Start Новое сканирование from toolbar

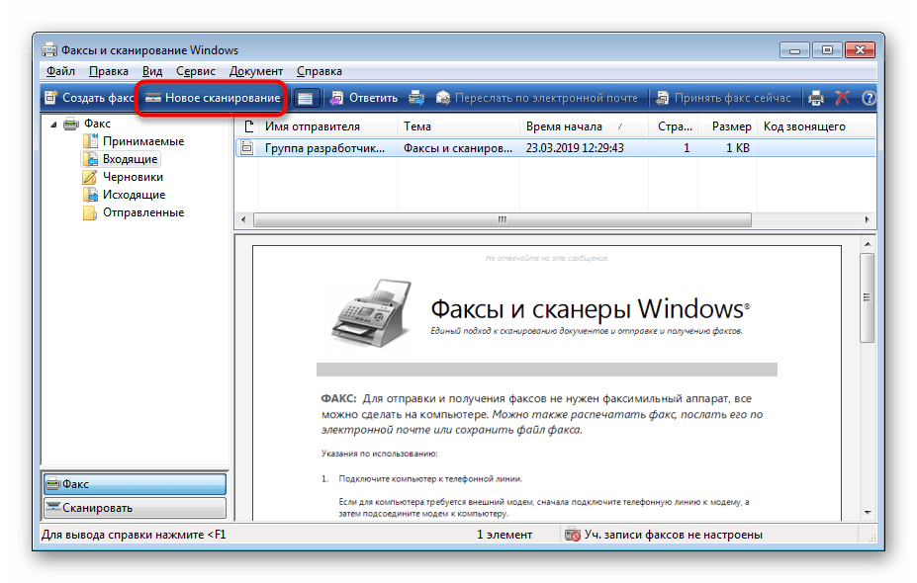pos(213,98)
